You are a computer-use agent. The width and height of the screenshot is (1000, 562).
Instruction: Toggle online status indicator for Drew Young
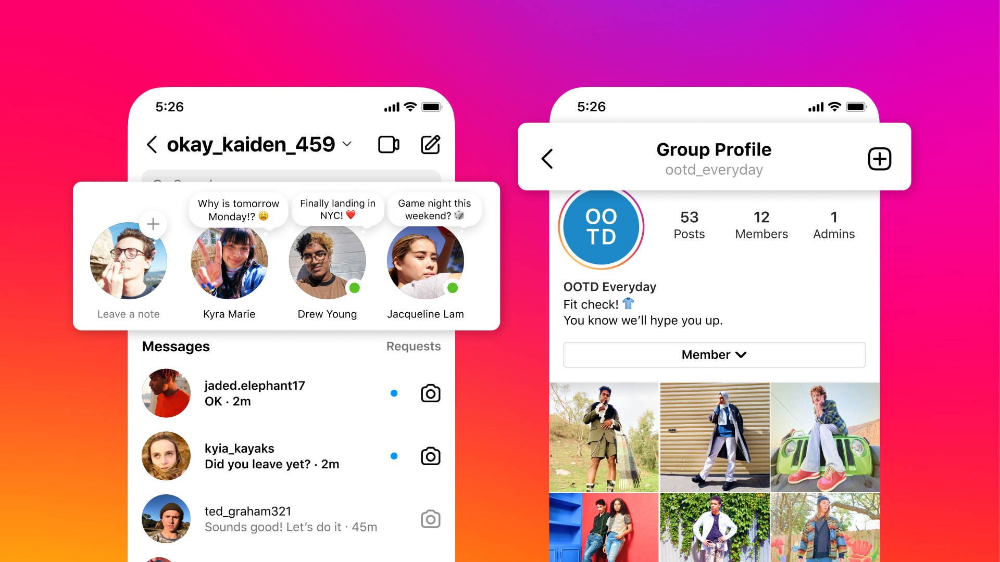(x=355, y=290)
